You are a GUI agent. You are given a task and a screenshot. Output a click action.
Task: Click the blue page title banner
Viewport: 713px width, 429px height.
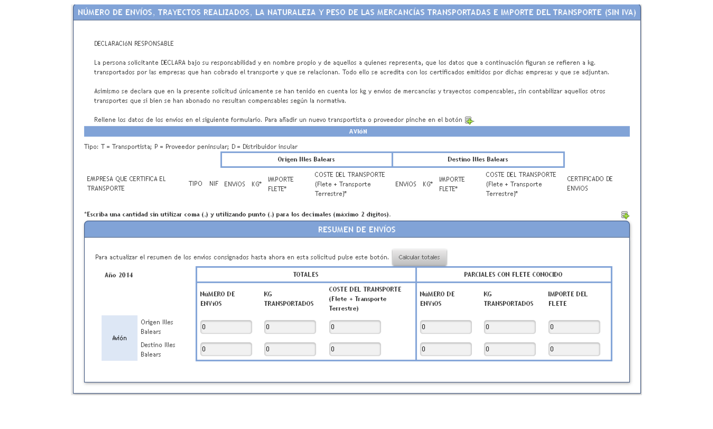tap(357, 12)
